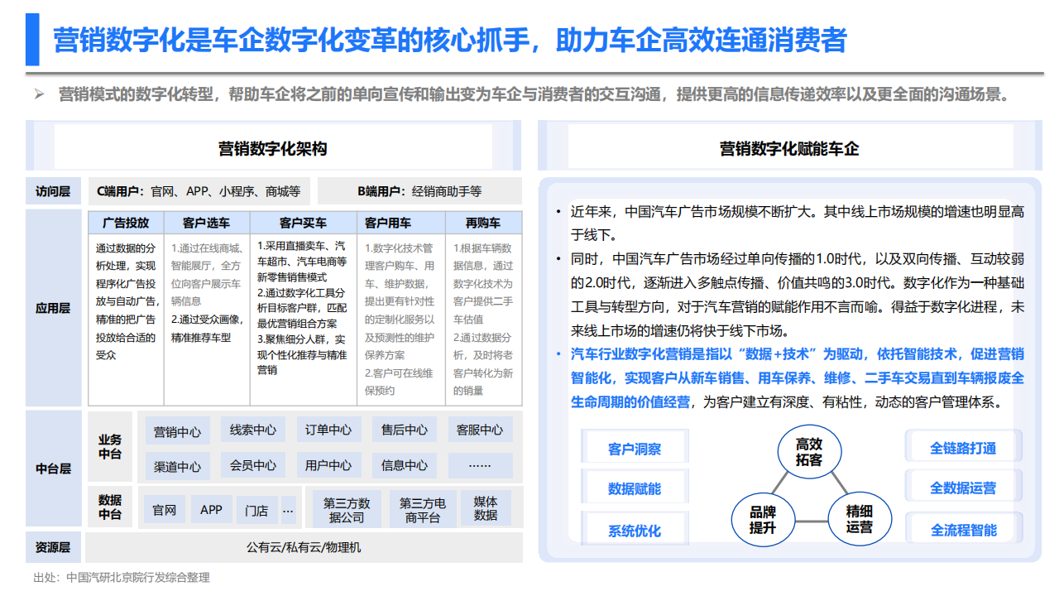
Task: Select the 渠道中心 box
Action: (177, 467)
